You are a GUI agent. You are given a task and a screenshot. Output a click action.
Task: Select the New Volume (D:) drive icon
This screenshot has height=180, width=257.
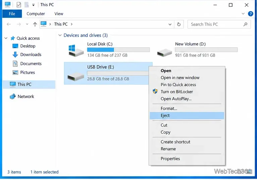pyautogui.click(x=164, y=52)
